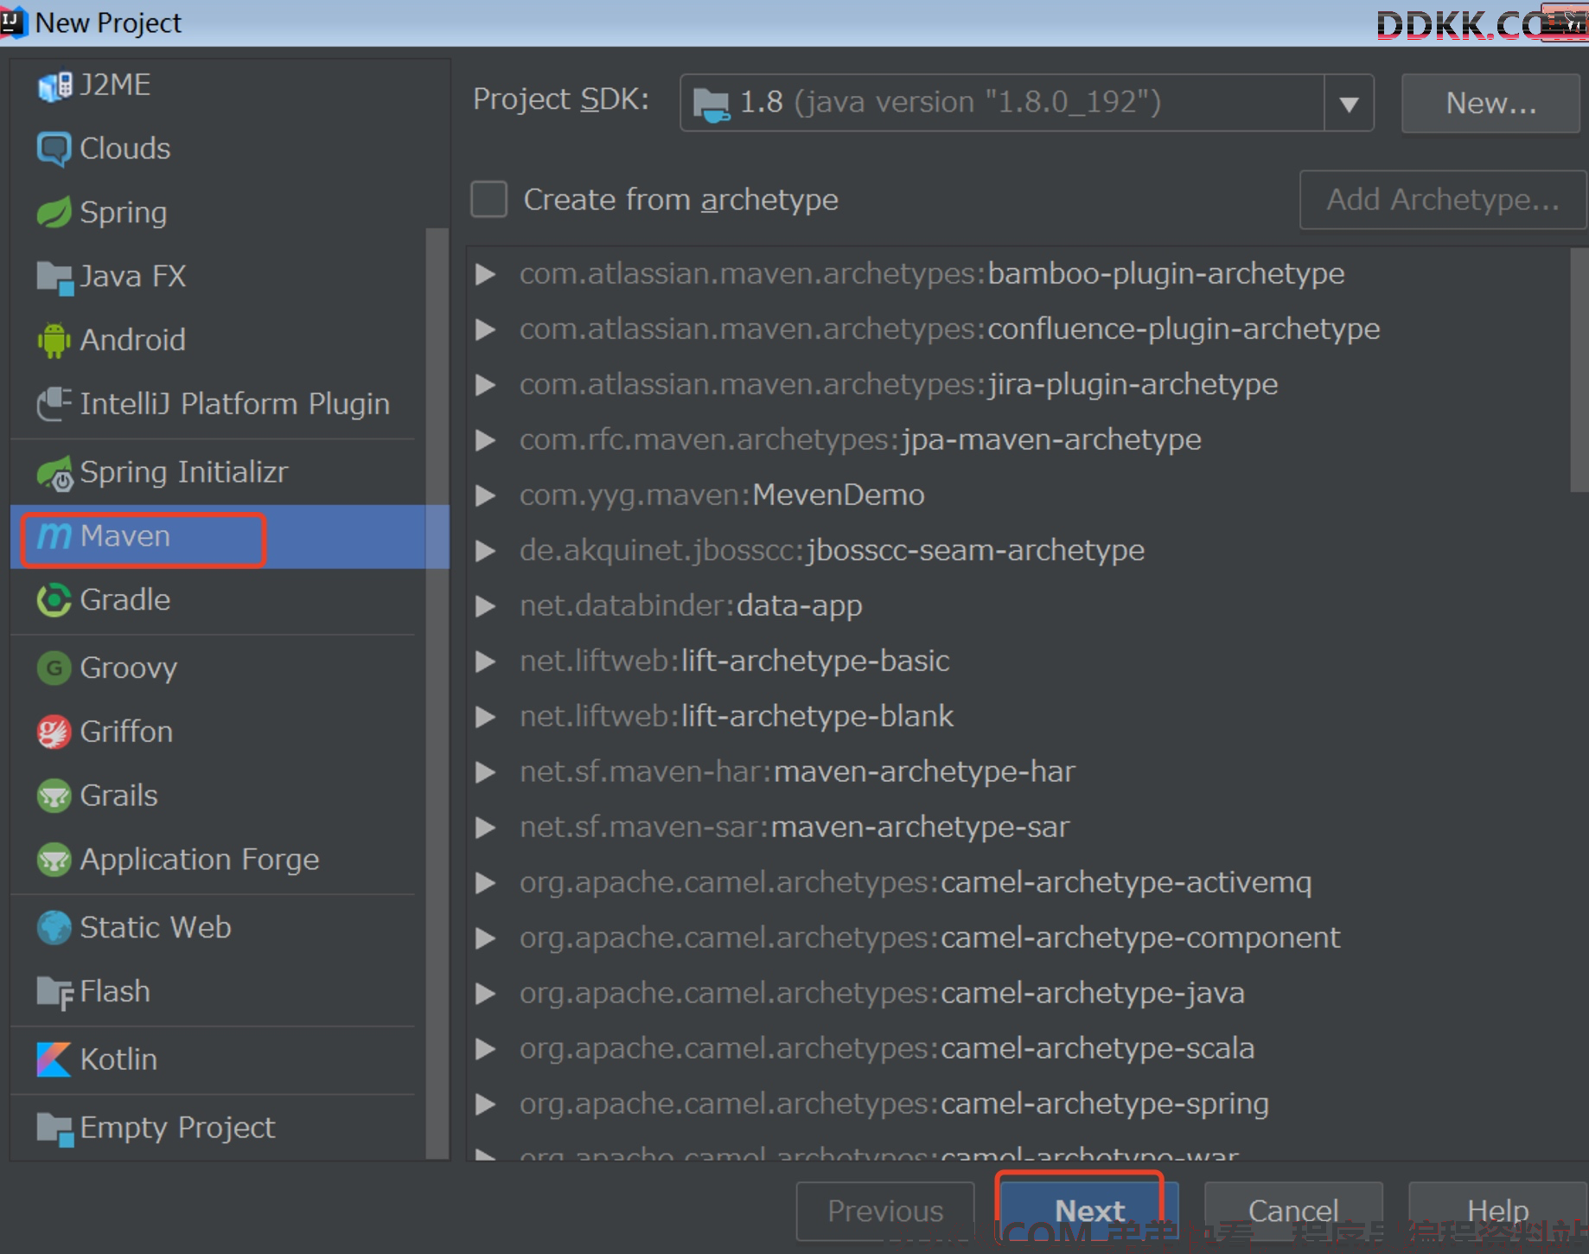Expand camel-archetype-activemq node
Viewport: 1589px width, 1254px height.
[486, 883]
